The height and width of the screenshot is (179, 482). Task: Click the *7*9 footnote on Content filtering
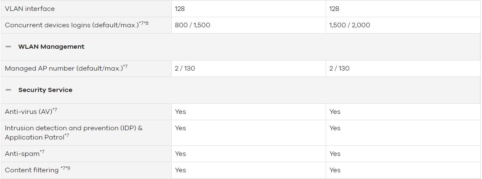tap(65, 168)
